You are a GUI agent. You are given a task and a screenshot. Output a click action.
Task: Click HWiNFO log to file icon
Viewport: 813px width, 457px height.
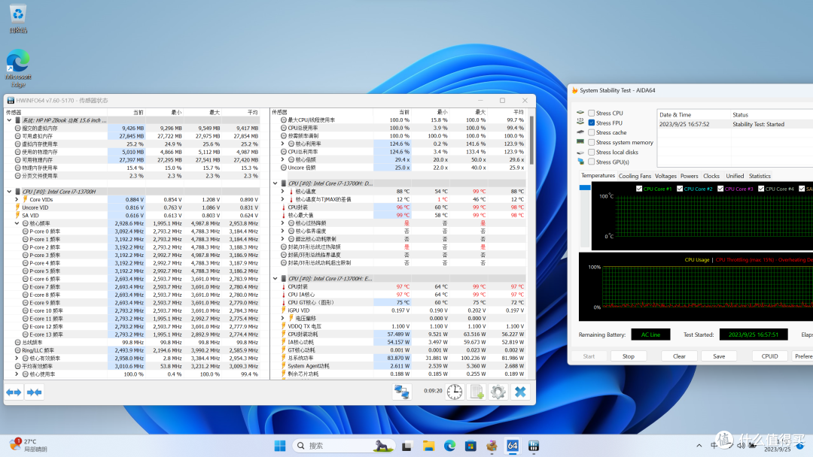click(x=477, y=392)
